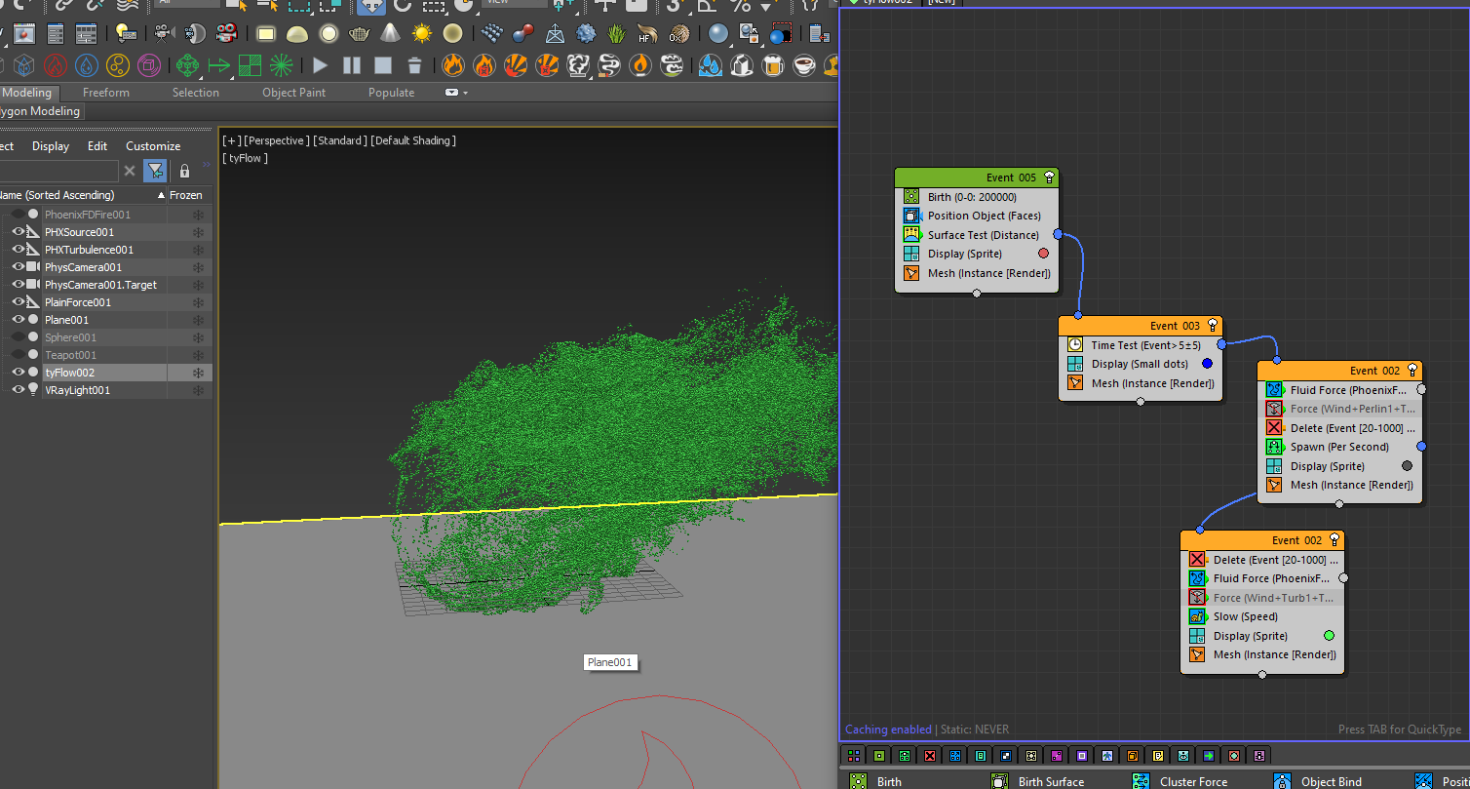The width and height of the screenshot is (1470, 789).
Task: Click the multicolored grid all-operators tab
Action: (x=854, y=755)
